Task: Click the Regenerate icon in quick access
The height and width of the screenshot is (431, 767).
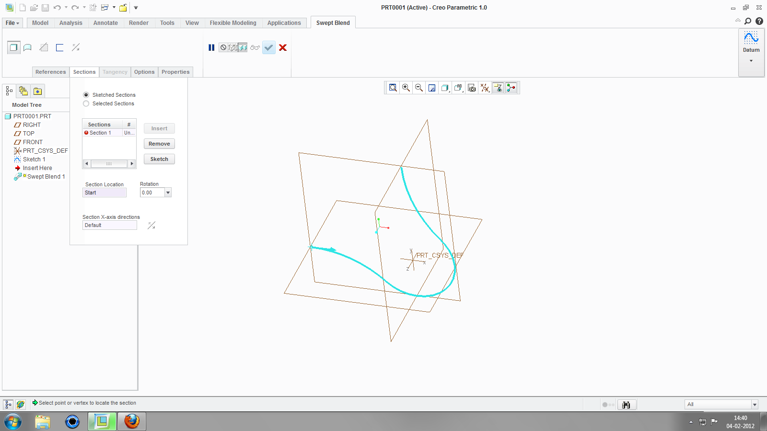Action: (93, 8)
